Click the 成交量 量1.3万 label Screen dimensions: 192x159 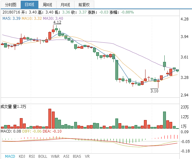click(x=13, y=107)
